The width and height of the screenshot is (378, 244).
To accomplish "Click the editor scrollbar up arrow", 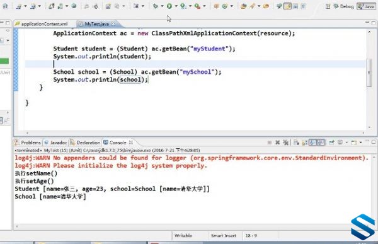I will point(369,32).
